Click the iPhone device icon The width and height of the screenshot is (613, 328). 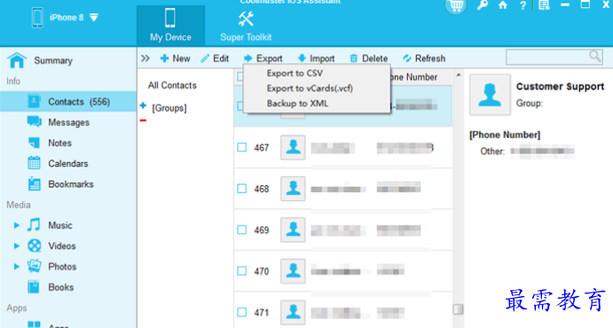click(37, 18)
